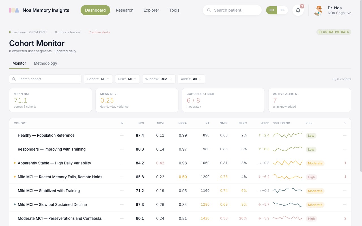362x226 pixels.
Task: Open the 30D trend sparkline for Healthy cohort
Action: coord(288,135)
